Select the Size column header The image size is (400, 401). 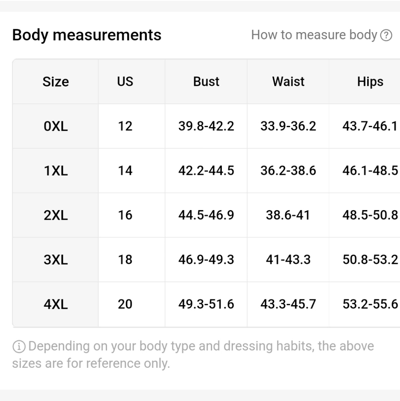[56, 81]
